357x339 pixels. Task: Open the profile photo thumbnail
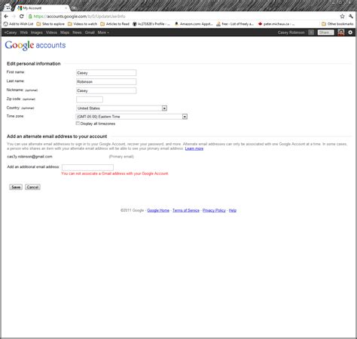pyautogui.click(x=341, y=32)
